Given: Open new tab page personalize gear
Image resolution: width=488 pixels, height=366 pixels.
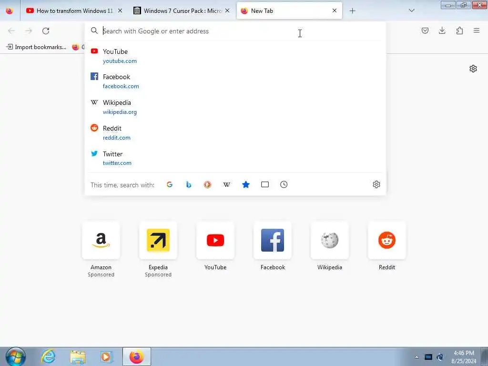Looking at the screenshot, I should point(473,69).
